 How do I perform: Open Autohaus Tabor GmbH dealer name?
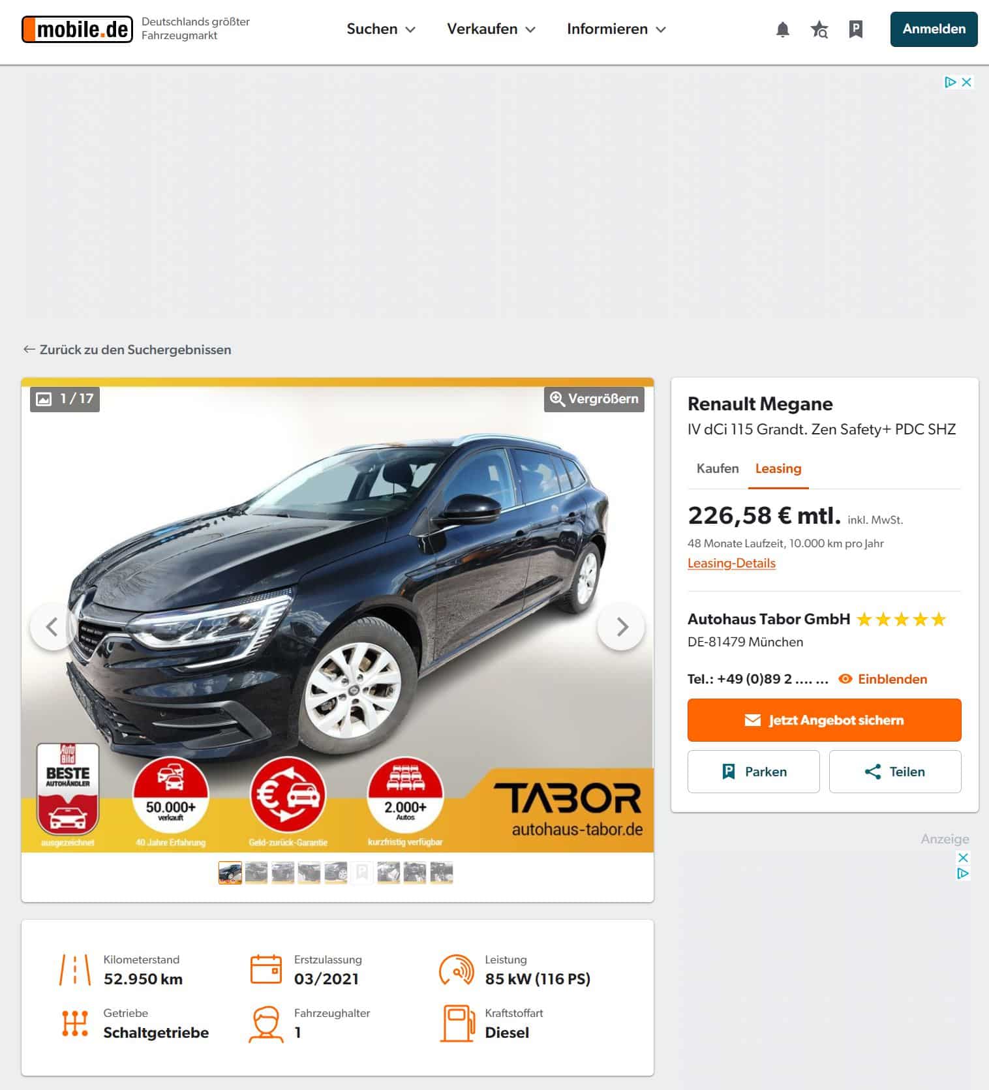[768, 619]
